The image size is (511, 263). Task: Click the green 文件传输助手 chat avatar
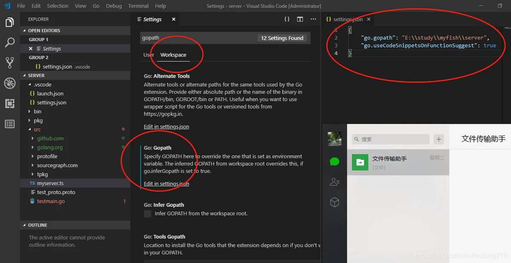(x=360, y=162)
